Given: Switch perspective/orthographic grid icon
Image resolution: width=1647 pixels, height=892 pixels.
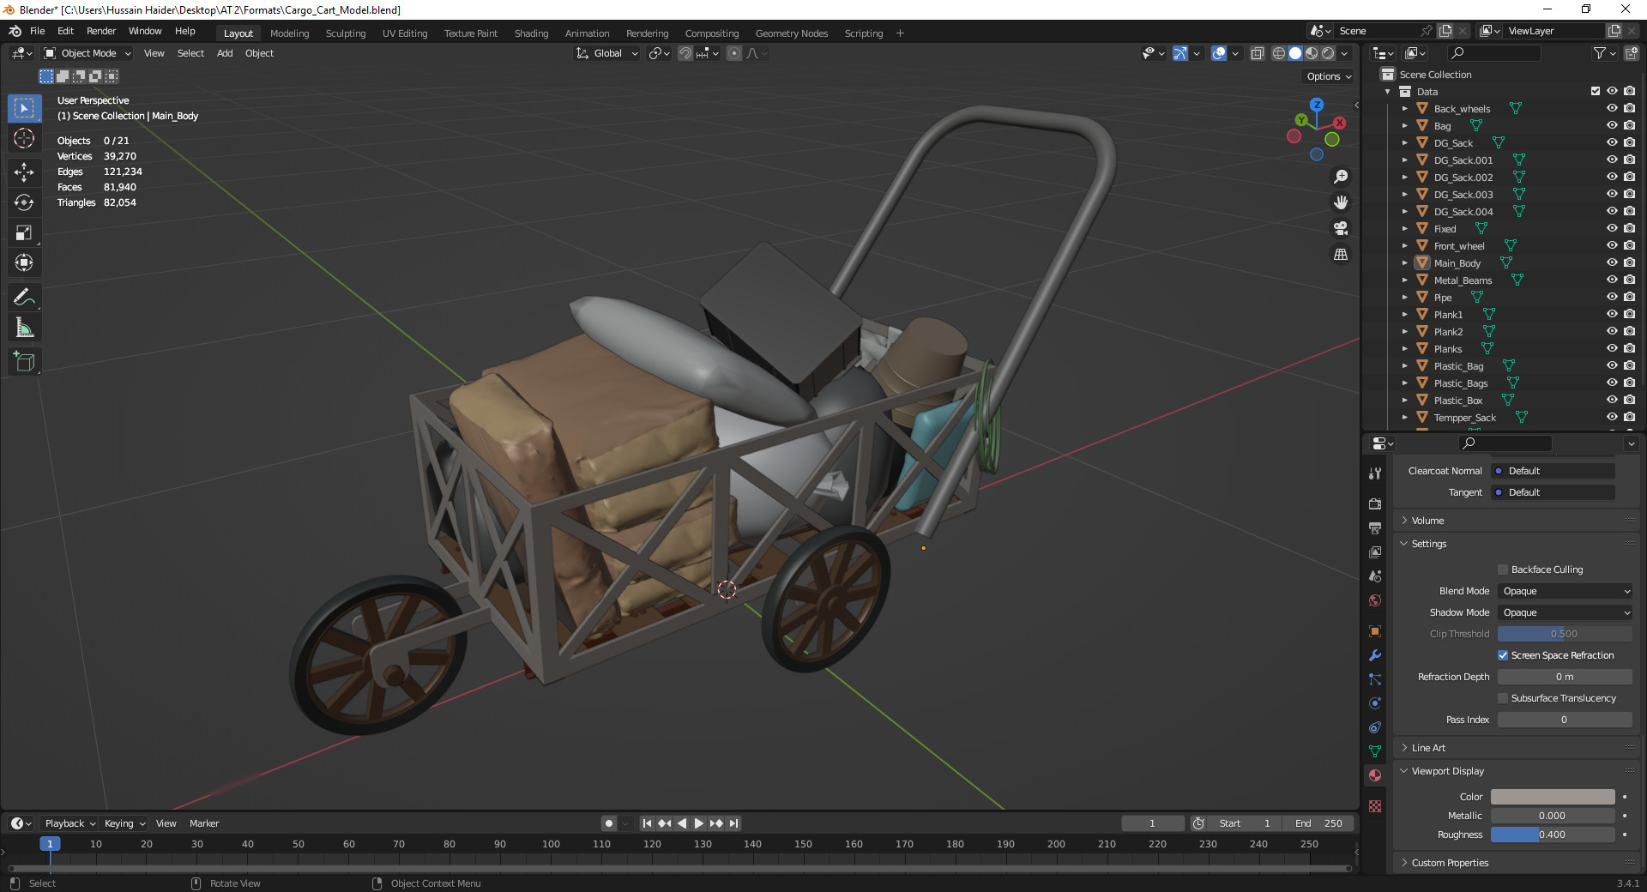Looking at the screenshot, I should [x=1341, y=255].
